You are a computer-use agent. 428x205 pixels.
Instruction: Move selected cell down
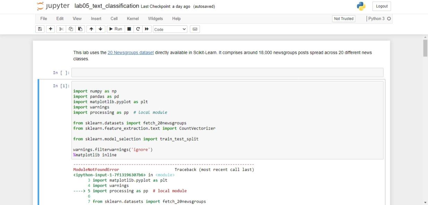coord(100,29)
